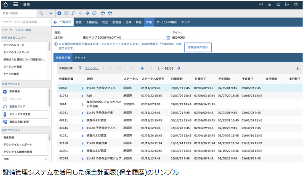
Task: Click the first toolbar print icon
Action: pos(103,13)
